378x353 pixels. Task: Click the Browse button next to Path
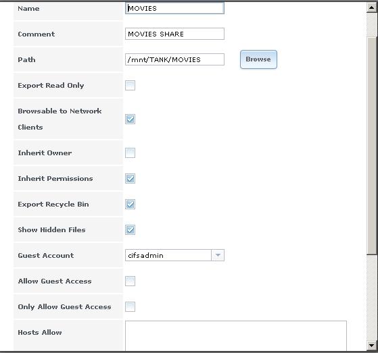click(258, 59)
